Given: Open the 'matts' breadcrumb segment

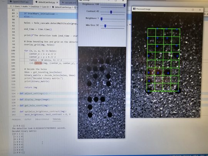Looking at the screenshot, I should [25, 7].
